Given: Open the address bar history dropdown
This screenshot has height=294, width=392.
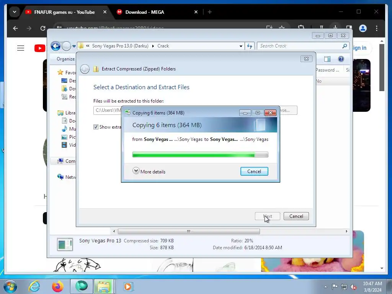Looking at the screenshot, I should click(x=241, y=46).
